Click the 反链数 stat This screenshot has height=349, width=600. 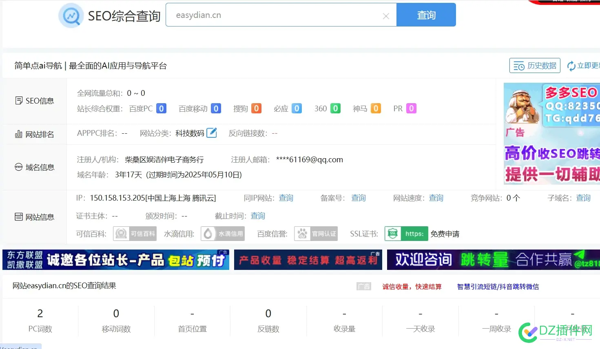268,321
